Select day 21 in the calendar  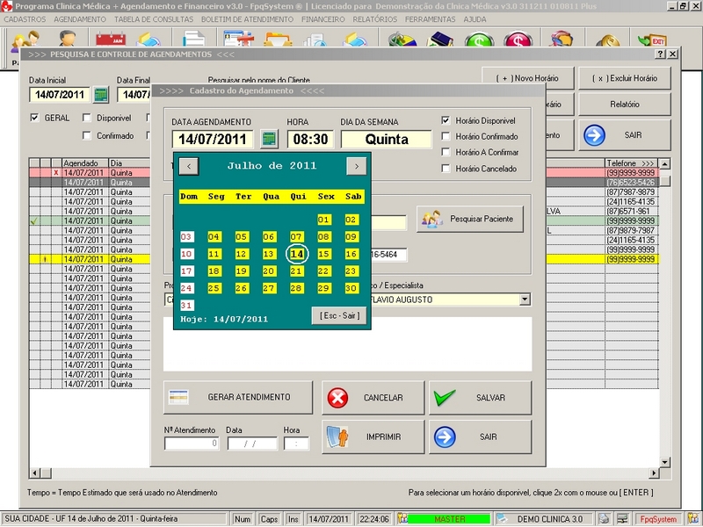(296, 271)
